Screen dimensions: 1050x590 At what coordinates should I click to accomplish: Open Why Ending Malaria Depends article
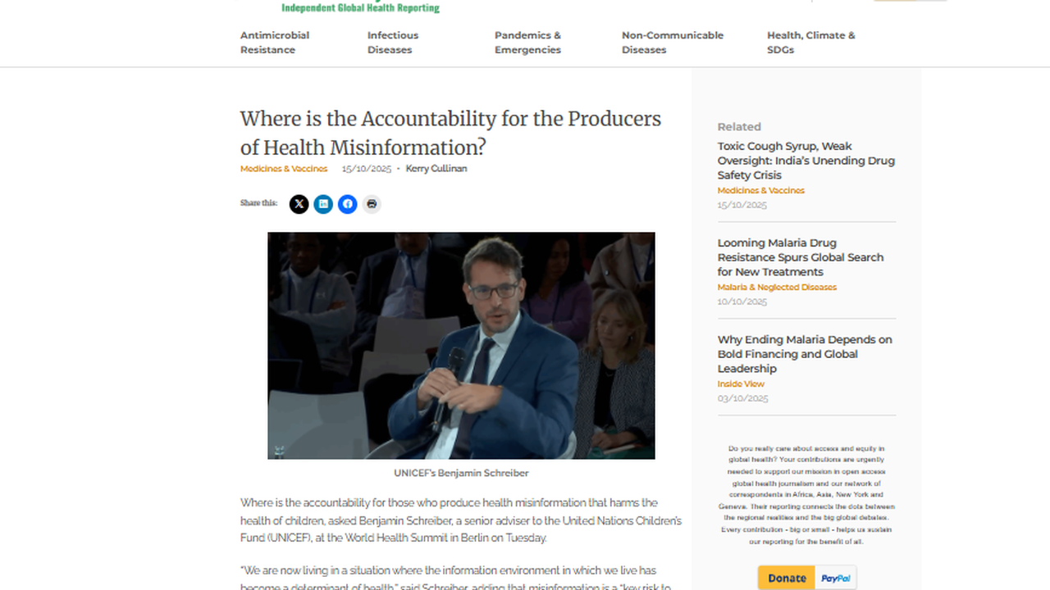tap(804, 354)
